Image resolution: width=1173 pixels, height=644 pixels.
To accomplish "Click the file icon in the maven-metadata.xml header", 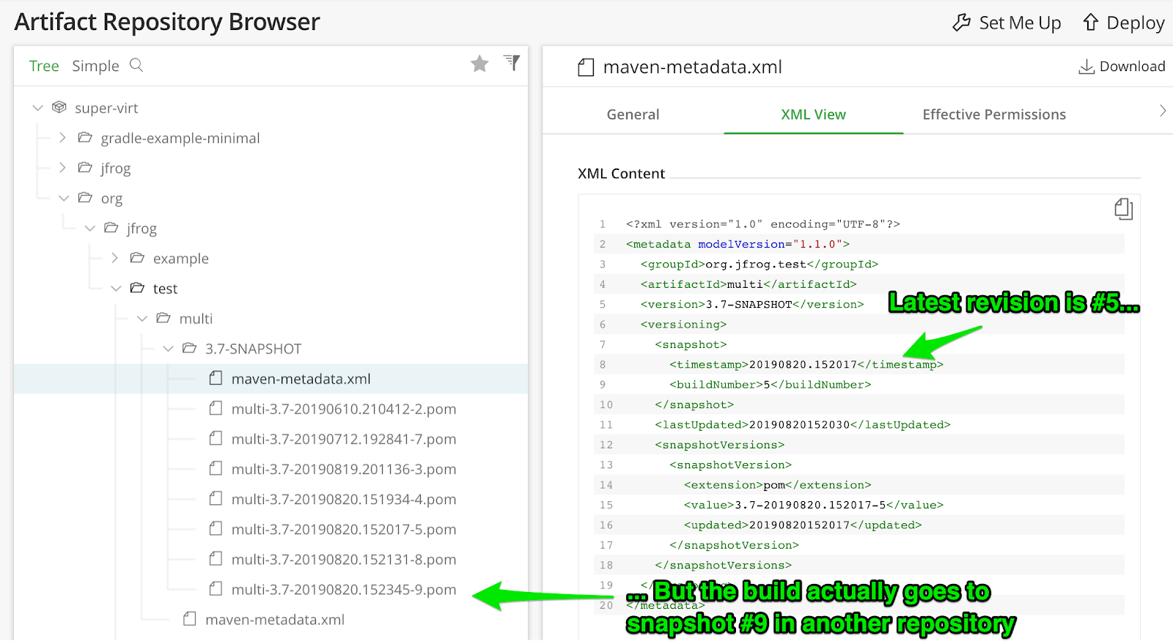I will point(586,67).
